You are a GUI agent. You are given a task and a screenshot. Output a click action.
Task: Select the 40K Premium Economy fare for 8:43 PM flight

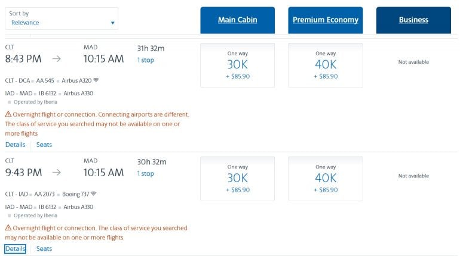(326, 65)
